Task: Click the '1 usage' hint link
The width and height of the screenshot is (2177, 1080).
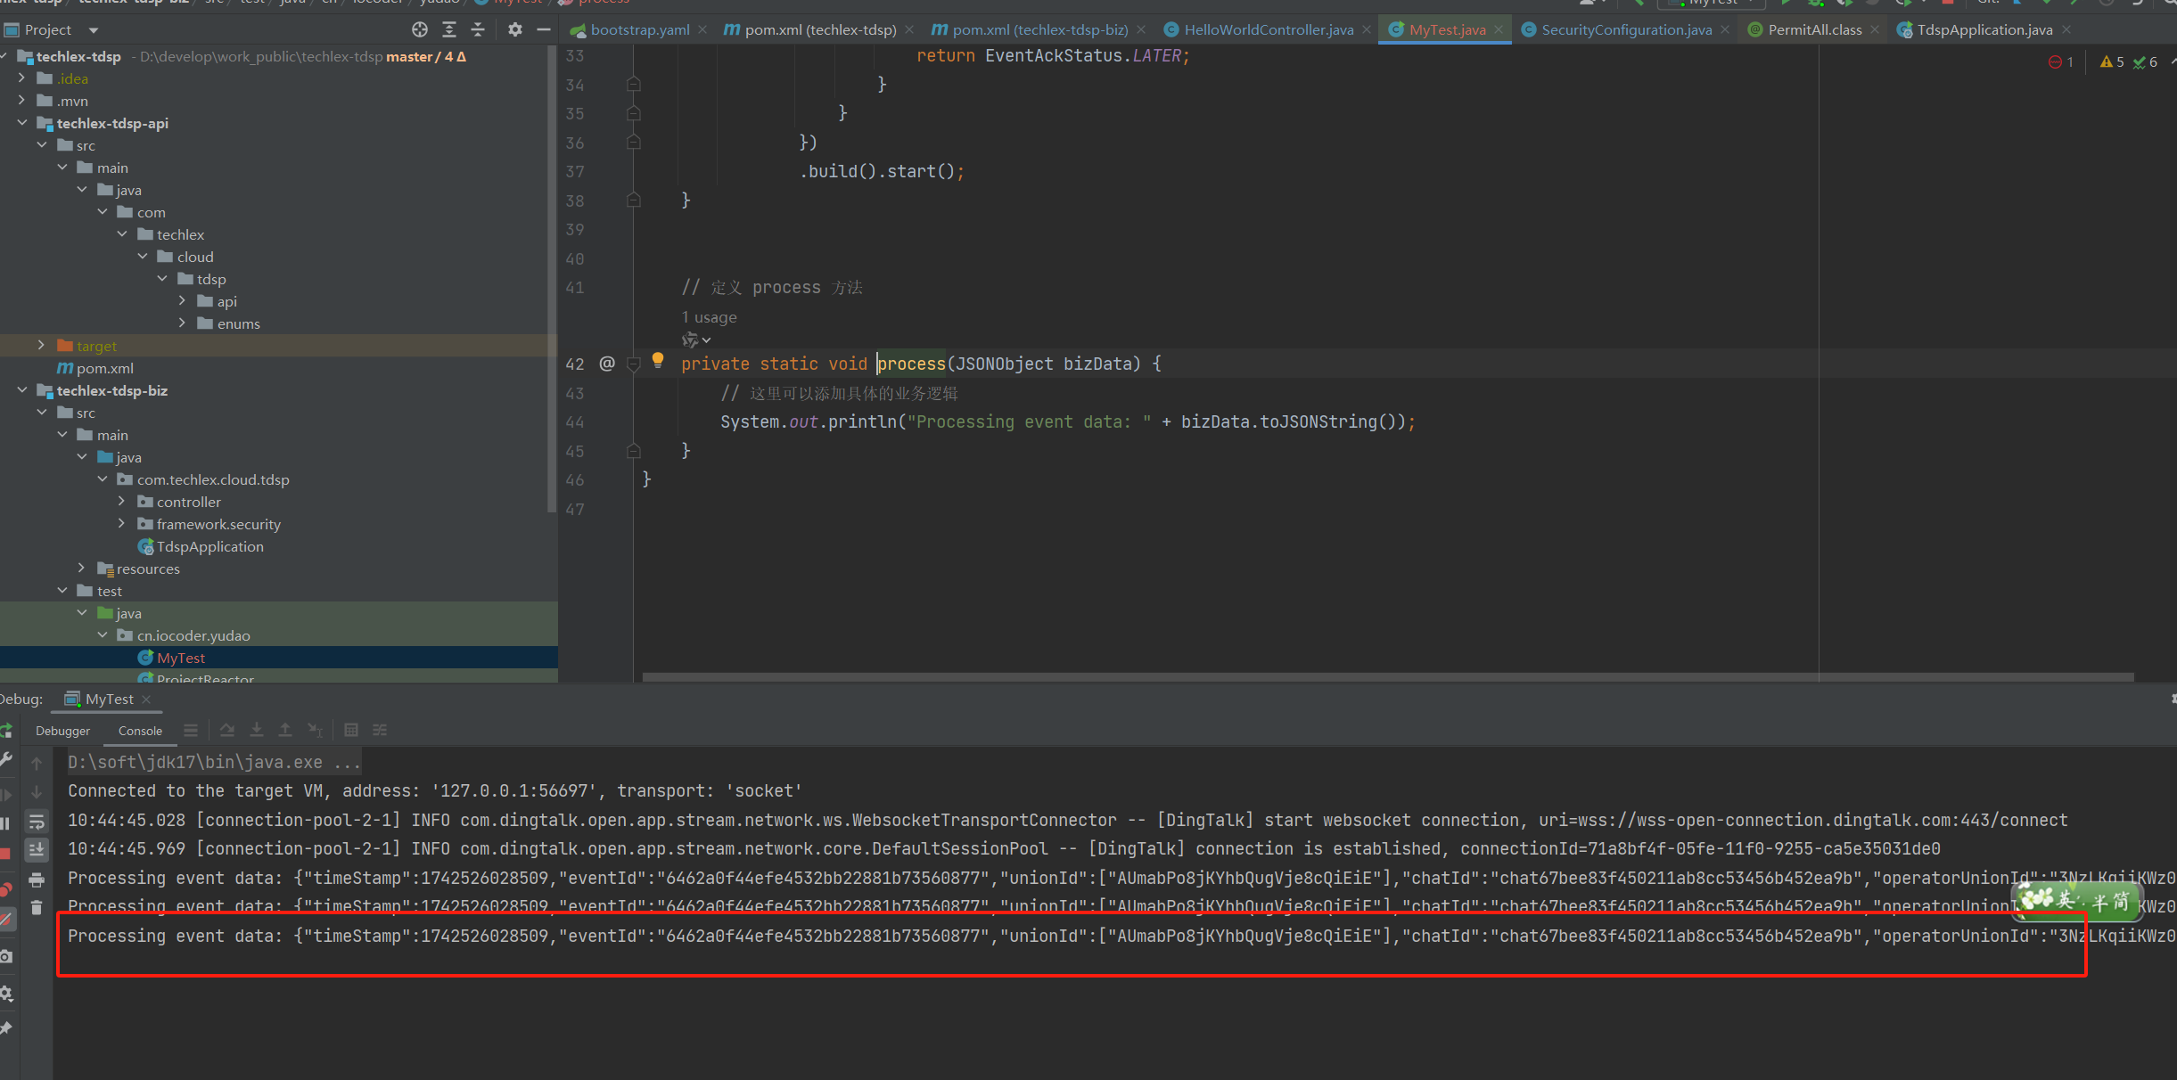Action: [x=709, y=317]
